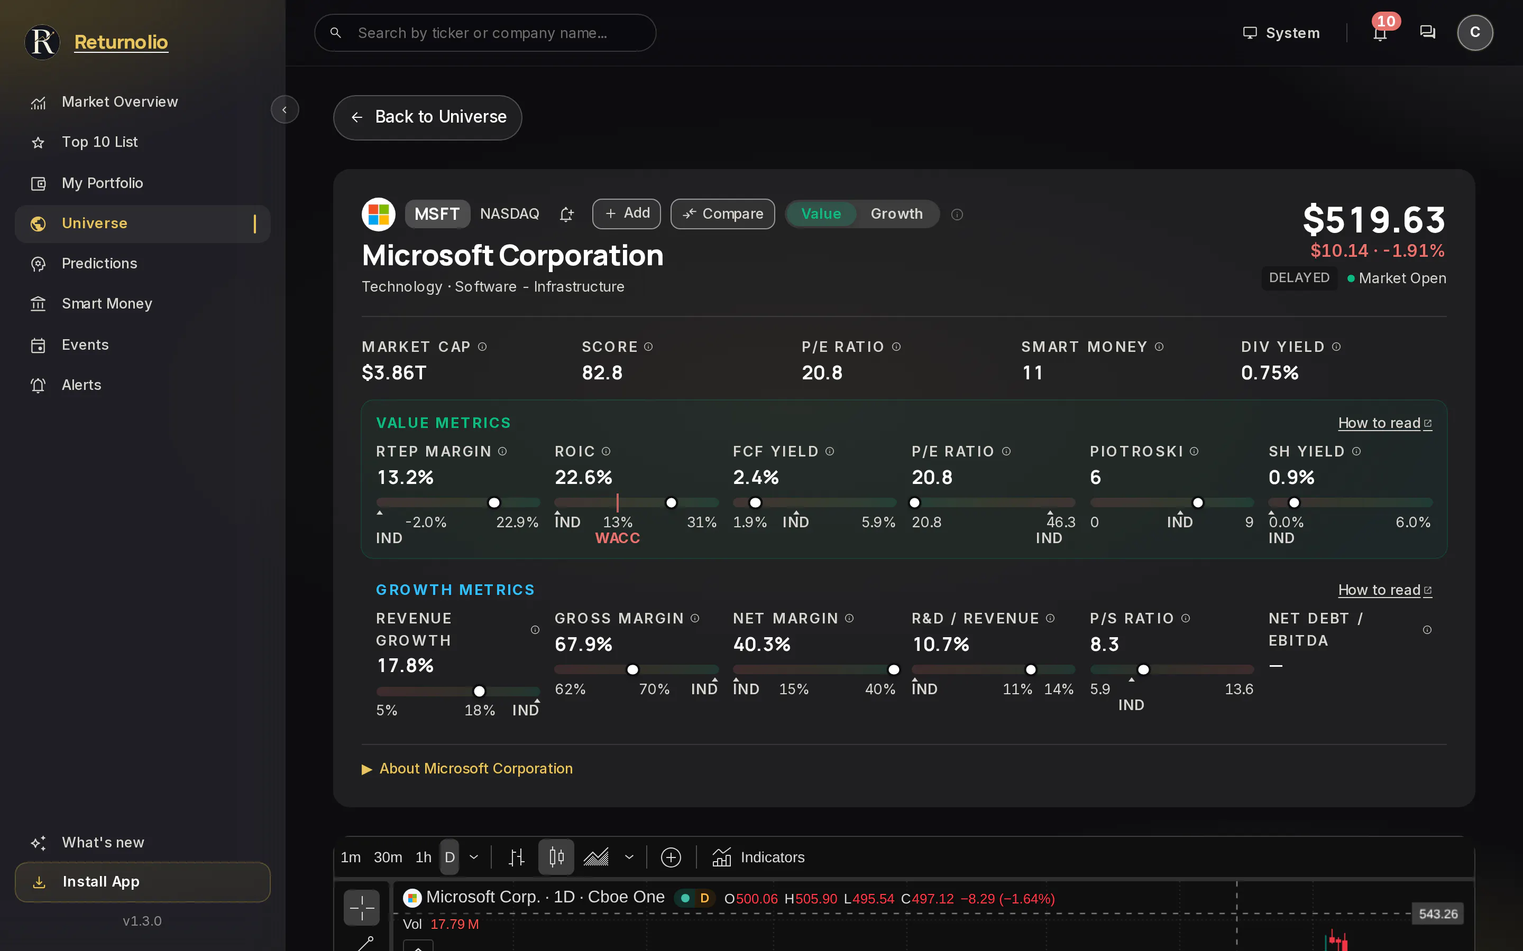1523x951 pixels.
Task: Click Back to Universe button
Action: coord(427,117)
